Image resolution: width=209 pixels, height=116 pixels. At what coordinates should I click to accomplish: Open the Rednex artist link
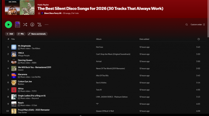coord(21,84)
